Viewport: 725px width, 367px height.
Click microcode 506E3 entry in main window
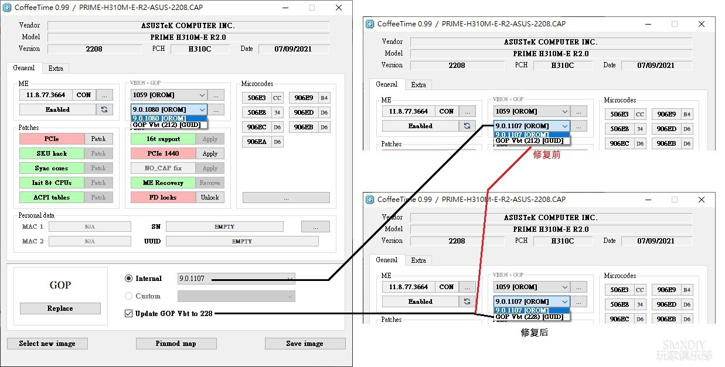pyautogui.click(x=257, y=98)
